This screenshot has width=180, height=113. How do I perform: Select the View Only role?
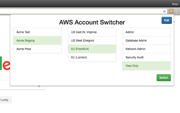[x=147, y=66]
